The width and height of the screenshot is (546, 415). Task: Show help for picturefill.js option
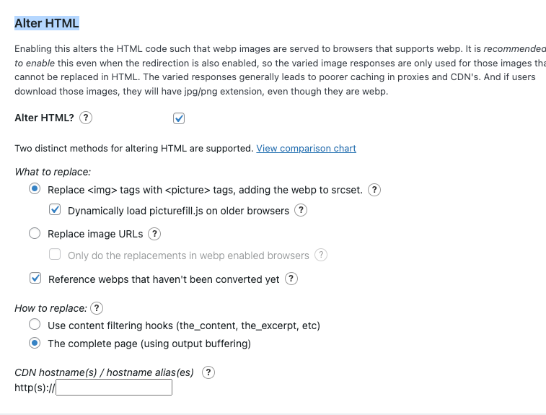301,211
